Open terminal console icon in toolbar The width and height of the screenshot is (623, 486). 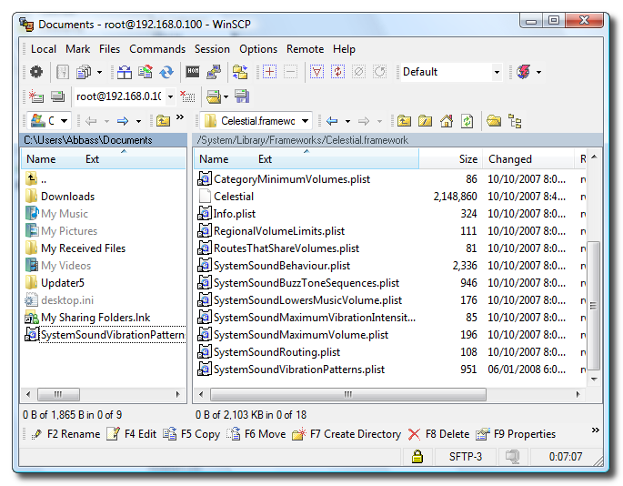(193, 72)
